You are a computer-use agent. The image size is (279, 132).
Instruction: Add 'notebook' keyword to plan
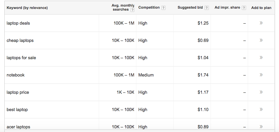click(x=261, y=75)
